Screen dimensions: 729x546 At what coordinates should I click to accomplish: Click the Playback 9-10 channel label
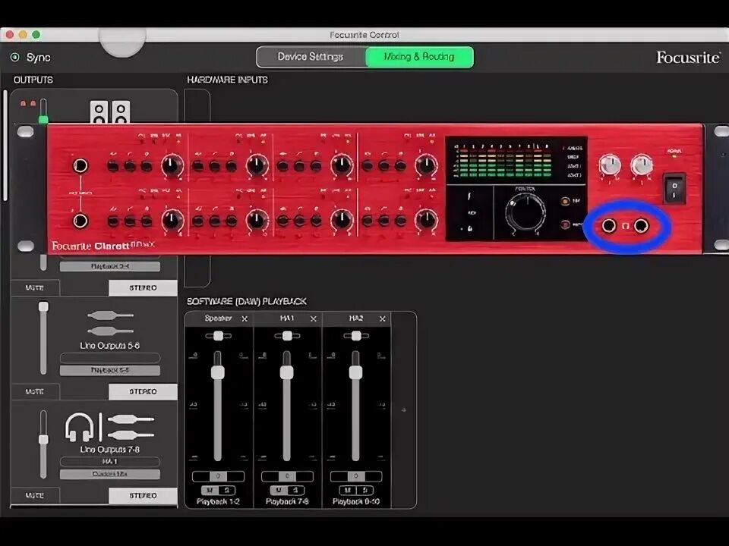[x=356, y=502]
